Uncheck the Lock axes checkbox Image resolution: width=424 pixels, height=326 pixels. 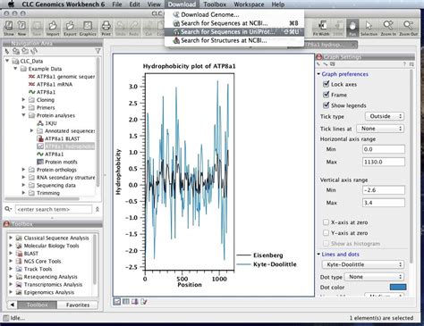tap(326, 84)
